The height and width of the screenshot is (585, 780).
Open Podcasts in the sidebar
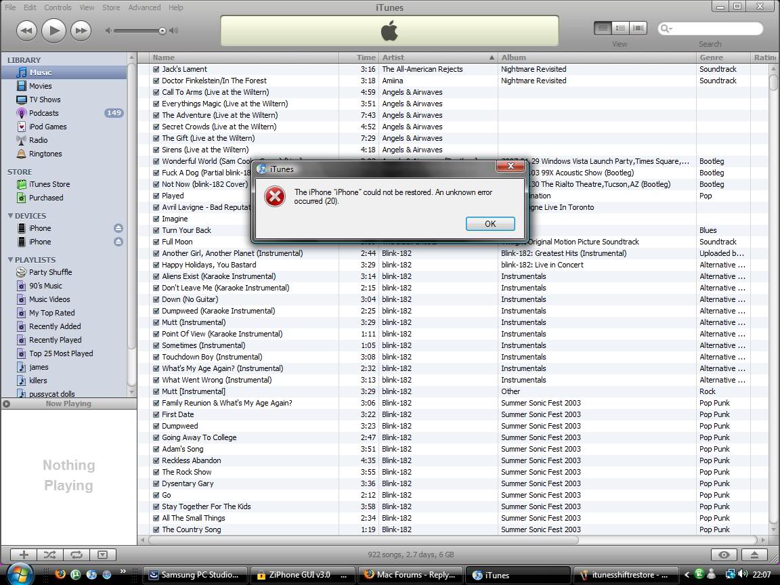click(x=43, y=113)
